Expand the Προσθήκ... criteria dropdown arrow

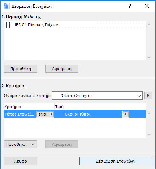pos(33,144)
